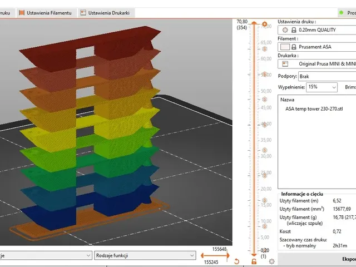The width and height of the screenshot is (356, 267).
Task: Open the Rodzaje funkcji dropdown
Action: 145,255
